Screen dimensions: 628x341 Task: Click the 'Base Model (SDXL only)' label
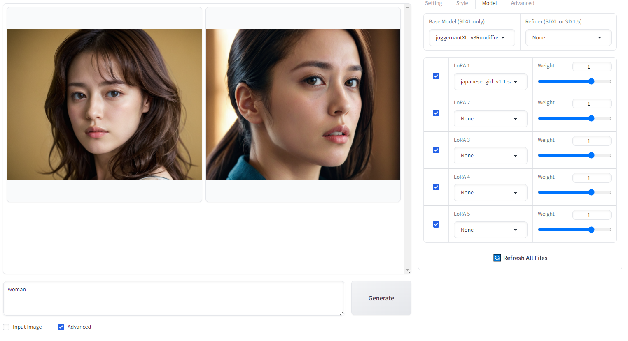[x=457, y=21]
